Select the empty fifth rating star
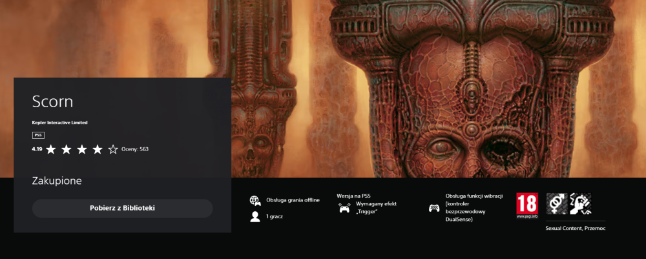This screenshot has width=646, height=259. tap(113, 149)
